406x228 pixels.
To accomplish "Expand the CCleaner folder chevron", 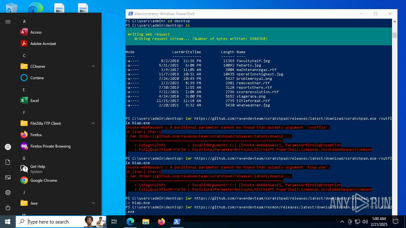I will click(x=93, y=66).
